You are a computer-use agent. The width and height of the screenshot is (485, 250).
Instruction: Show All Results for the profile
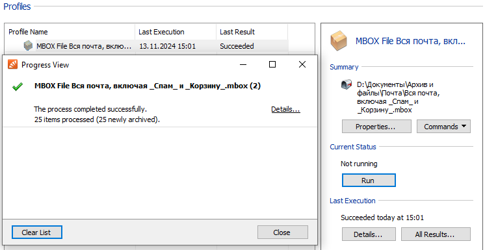[436, 234]
